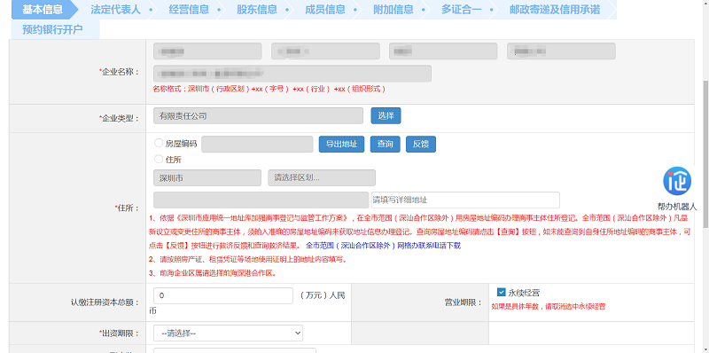This screenshot has height=353, width=709.
Task: Go to the 经营信息 tab
Action: 189,10
